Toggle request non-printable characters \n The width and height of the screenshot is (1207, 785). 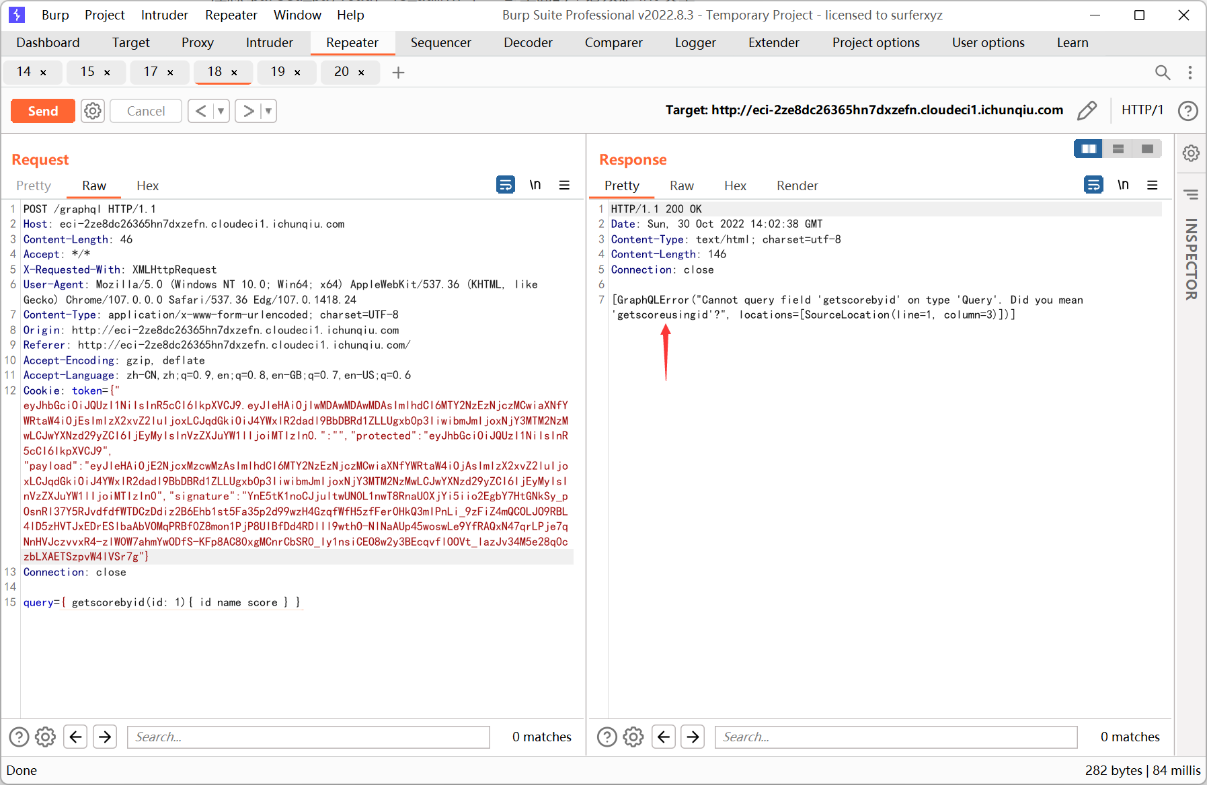[535, 184]
